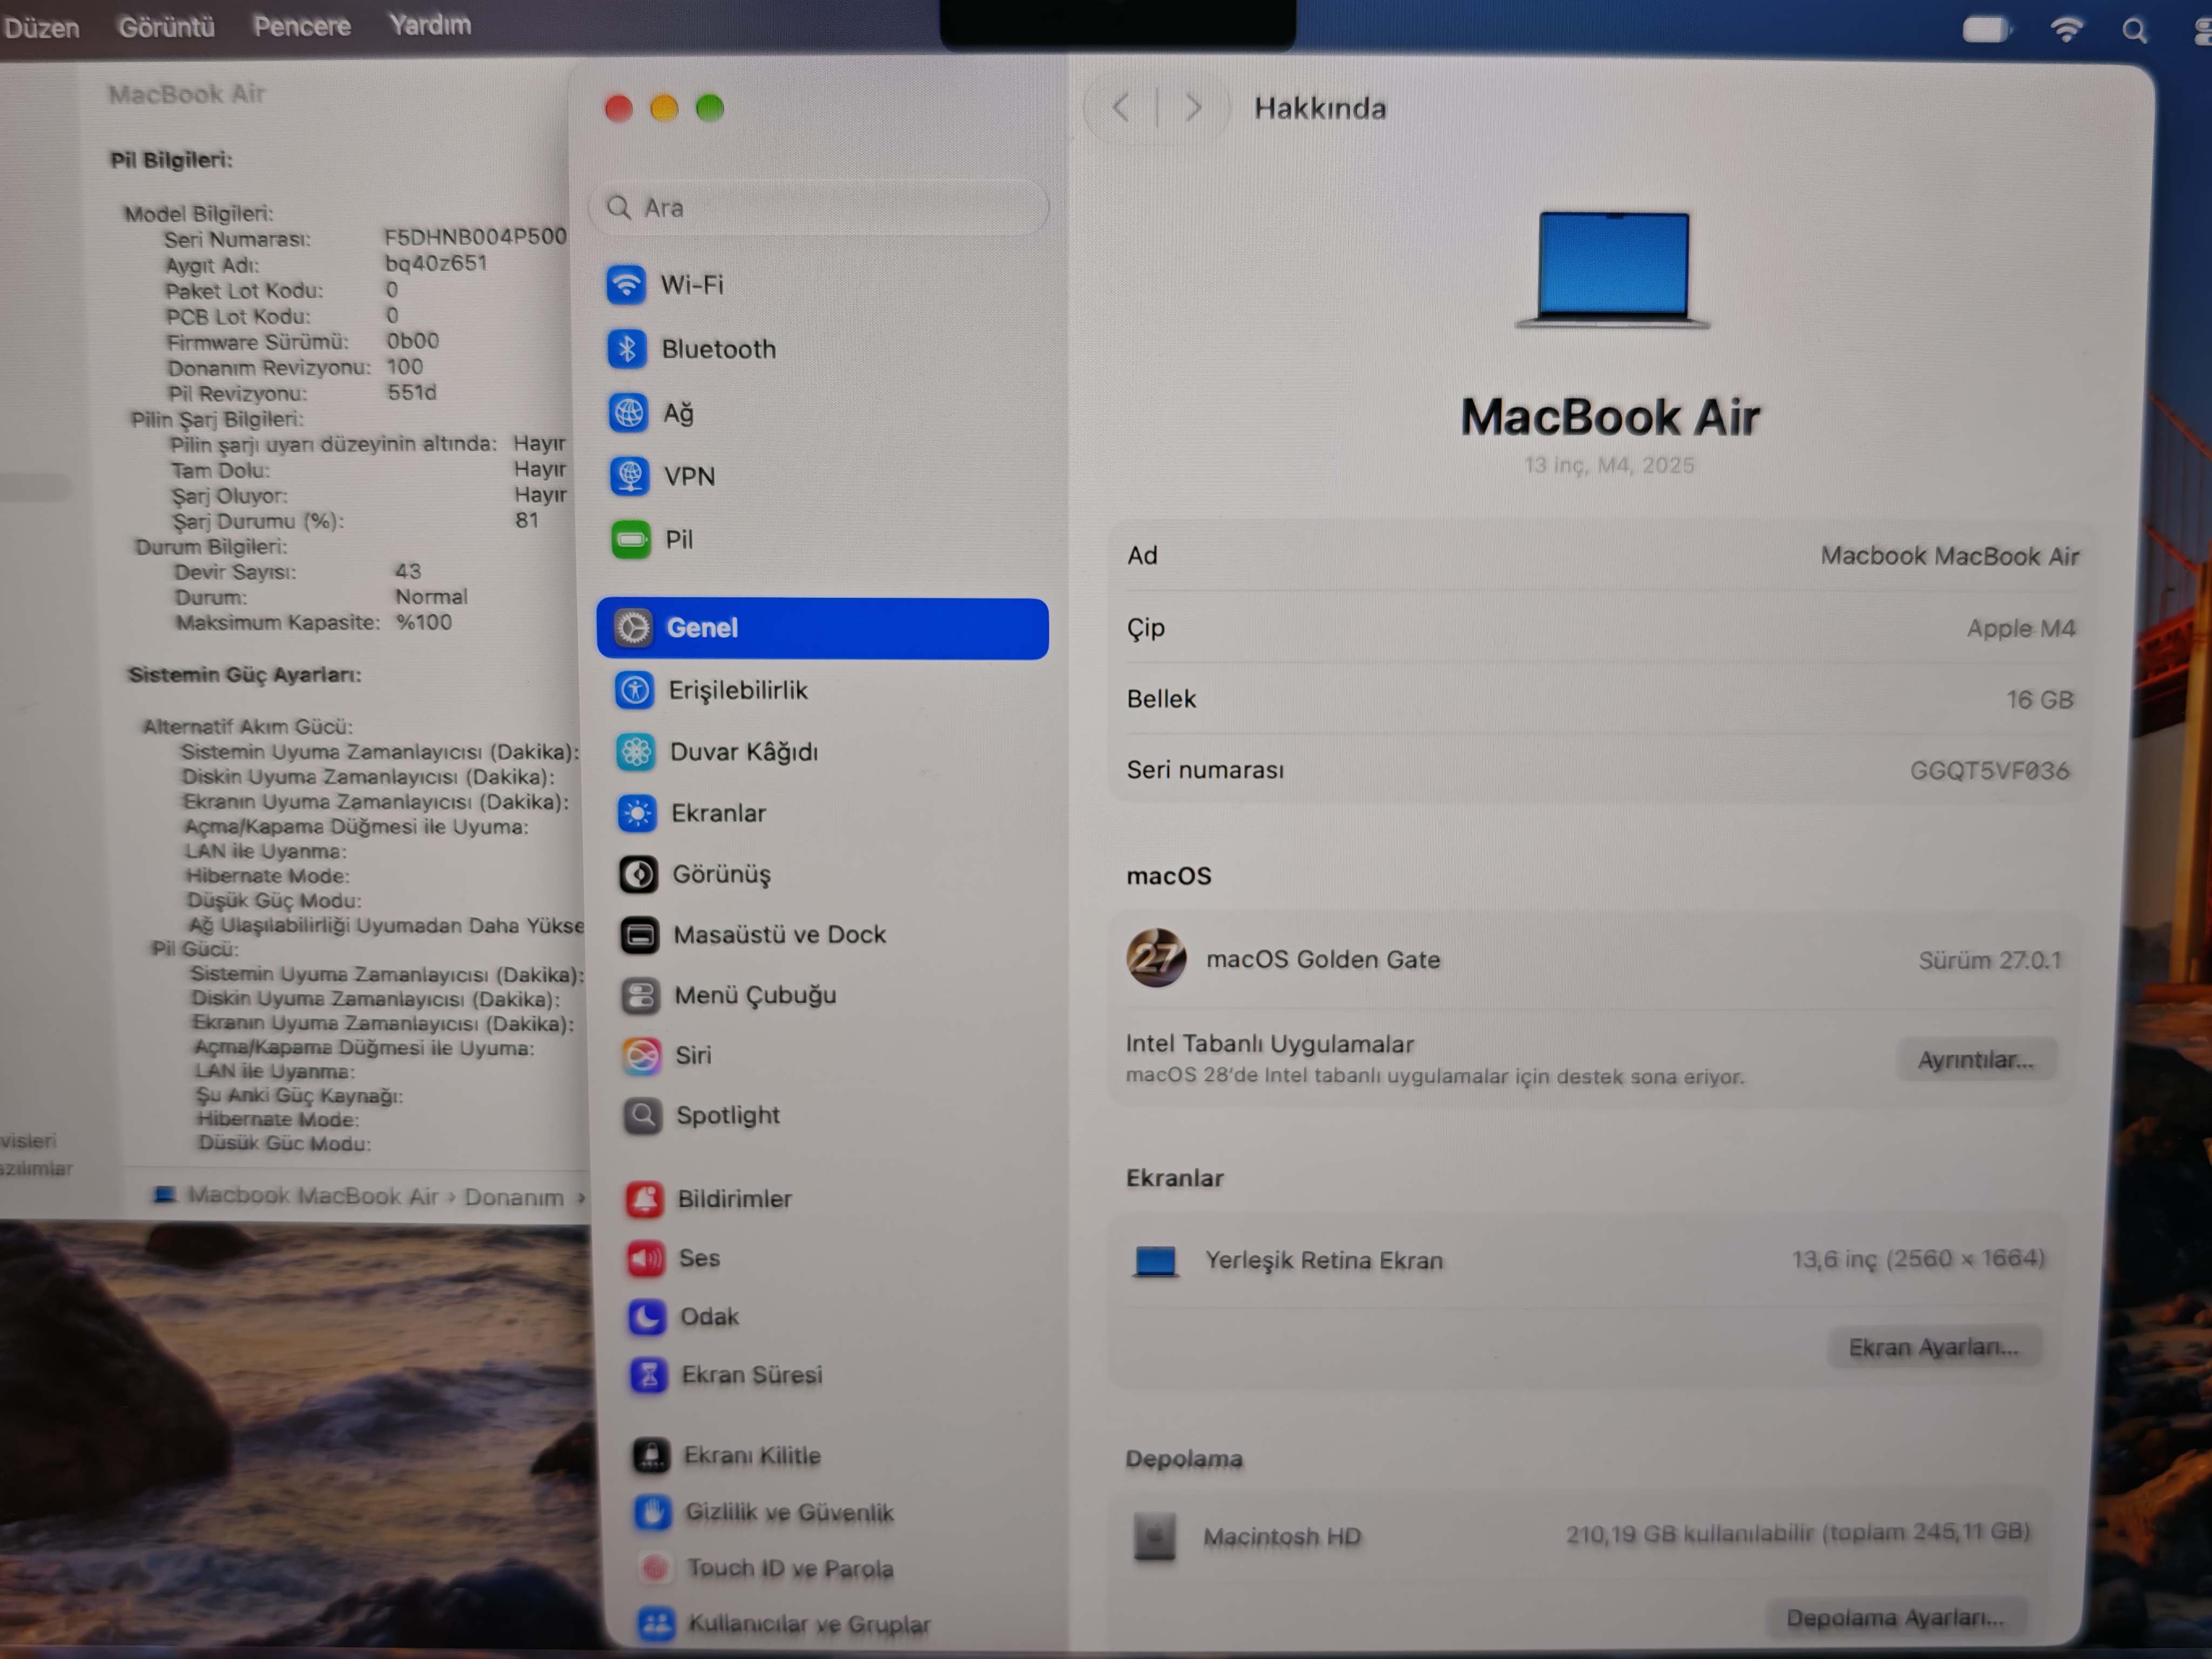
Task: Go forward with the right chevron
Action: (x=1192, y=107)
